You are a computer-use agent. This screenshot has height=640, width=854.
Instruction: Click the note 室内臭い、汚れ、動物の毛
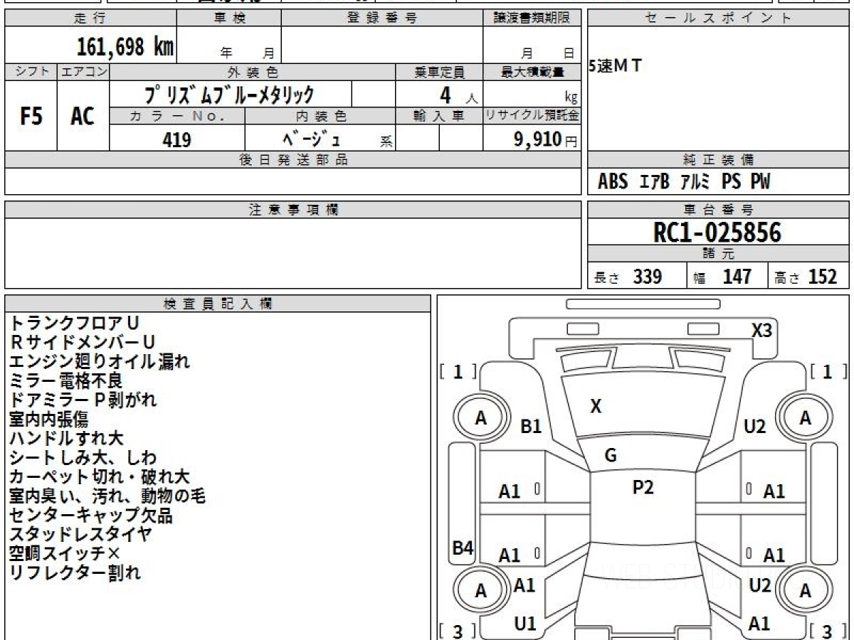tap(107, 496)
